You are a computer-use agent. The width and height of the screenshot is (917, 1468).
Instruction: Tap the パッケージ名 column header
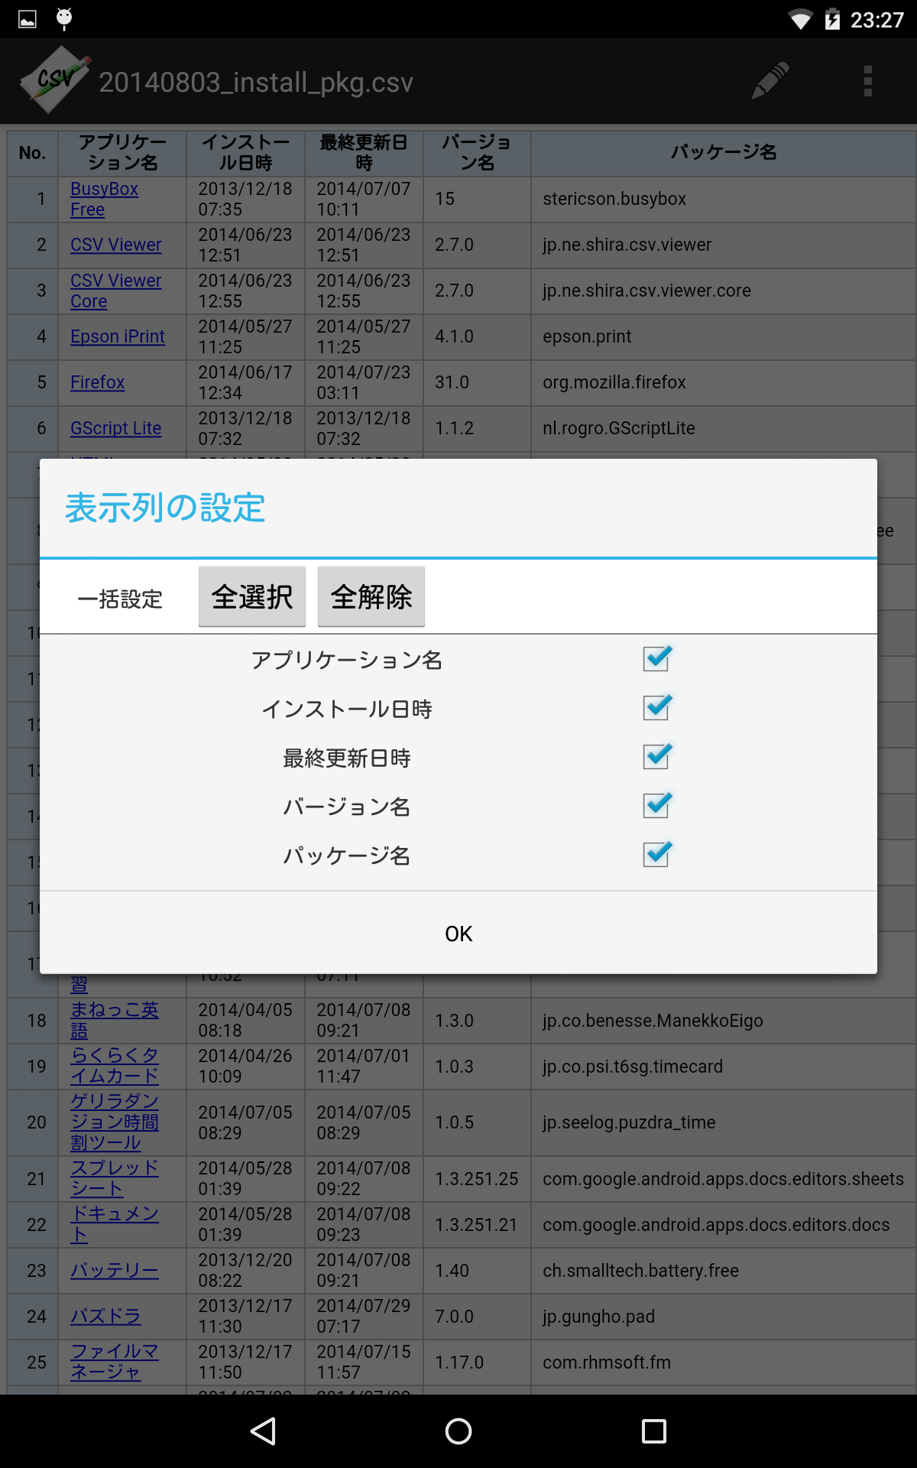tap(723, 153)
